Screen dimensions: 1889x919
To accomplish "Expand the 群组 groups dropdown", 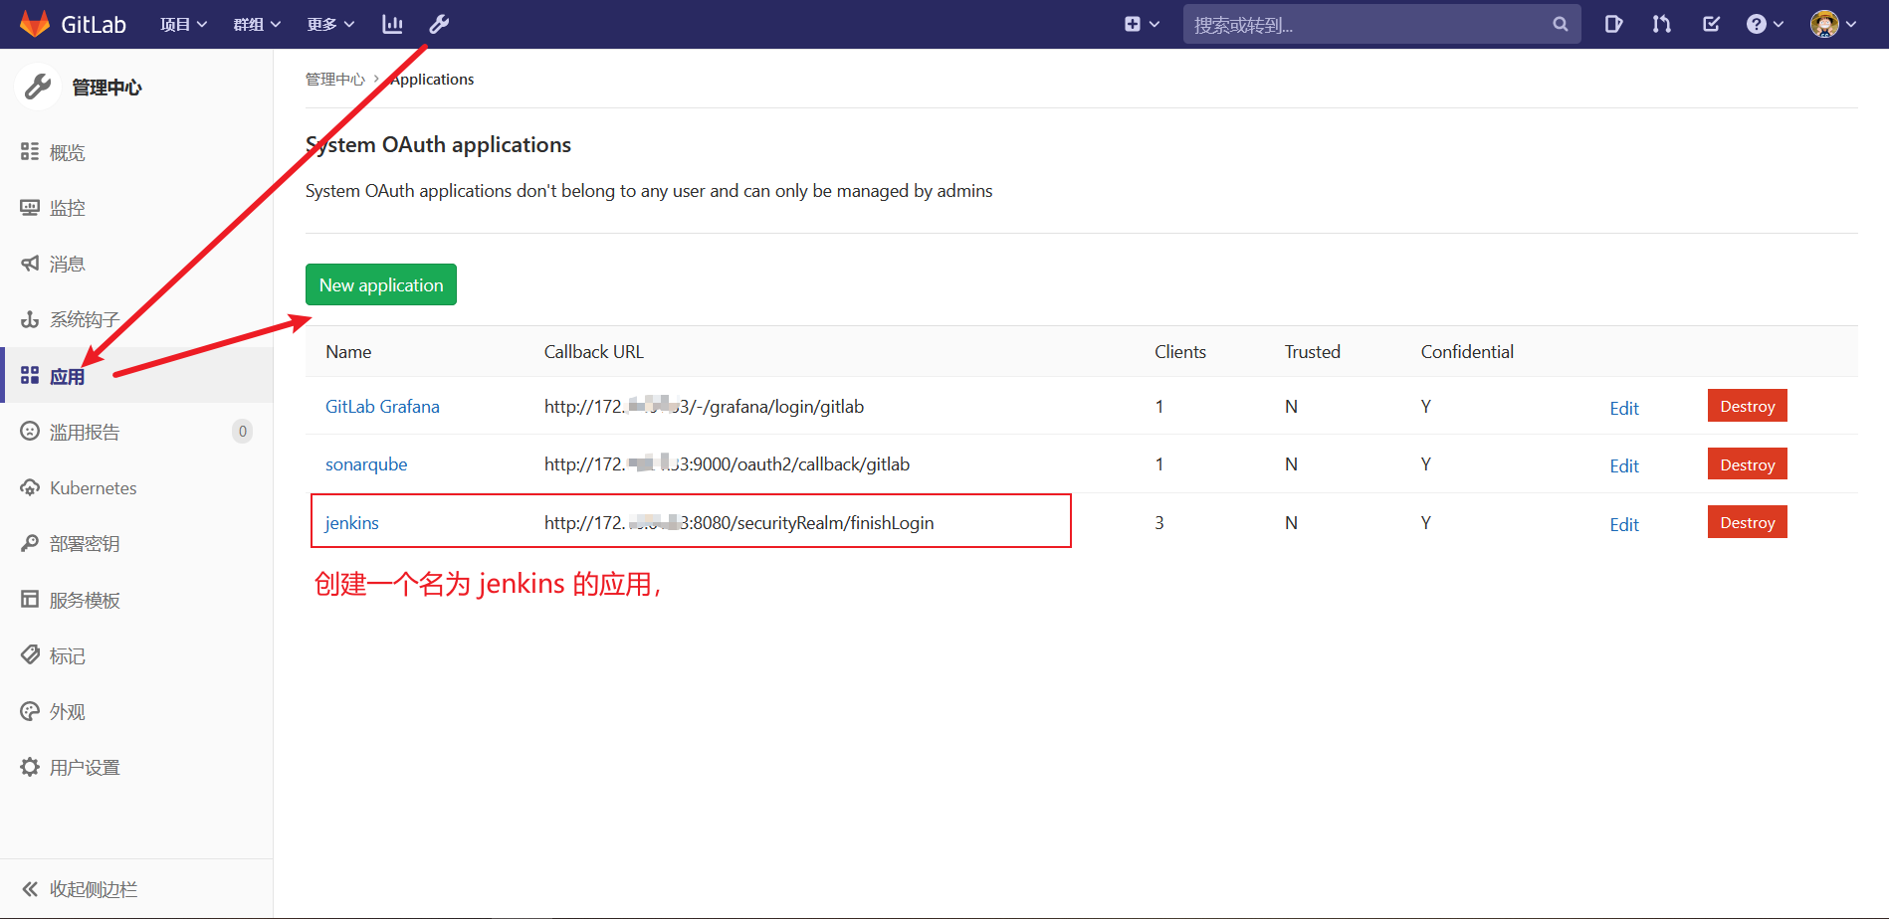I will click(257, 24).
